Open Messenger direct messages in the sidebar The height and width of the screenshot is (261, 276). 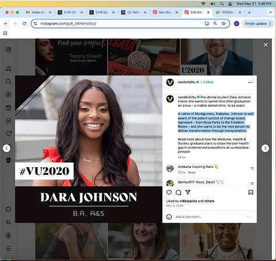[8, 121]
